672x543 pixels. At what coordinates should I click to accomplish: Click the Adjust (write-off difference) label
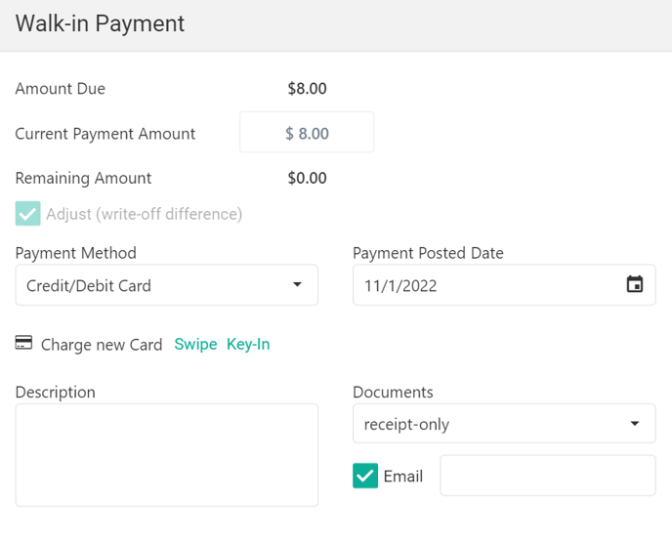(144, 214)
